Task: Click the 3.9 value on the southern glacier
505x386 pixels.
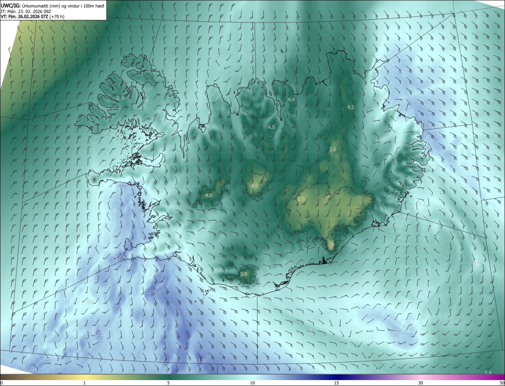Action: [243, 274]
